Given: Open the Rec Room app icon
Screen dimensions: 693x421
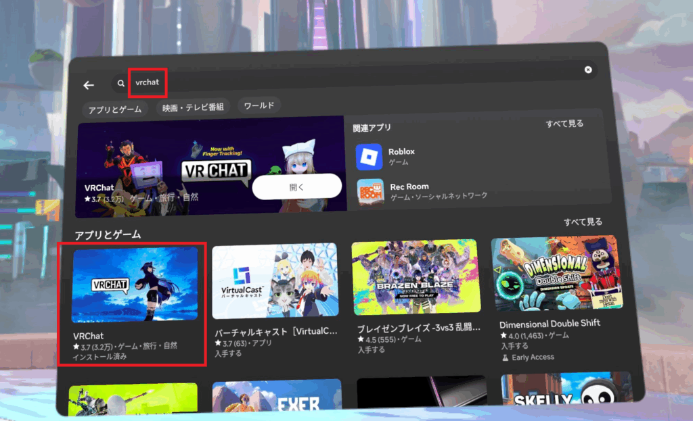Looking at the screenshot, I should 370,193.
